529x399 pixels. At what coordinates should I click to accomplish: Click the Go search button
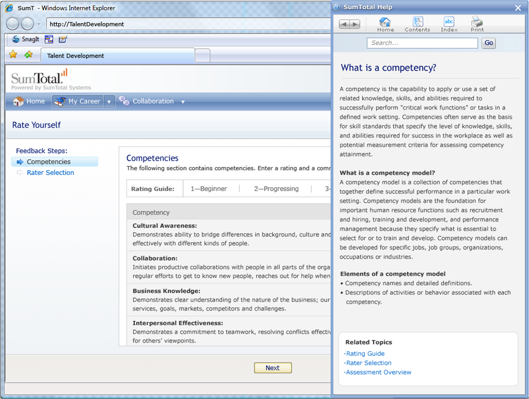tap(489, 43)
